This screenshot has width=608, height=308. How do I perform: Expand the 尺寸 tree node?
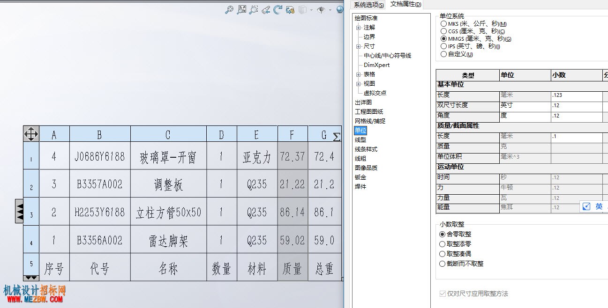tap(358, 46)
